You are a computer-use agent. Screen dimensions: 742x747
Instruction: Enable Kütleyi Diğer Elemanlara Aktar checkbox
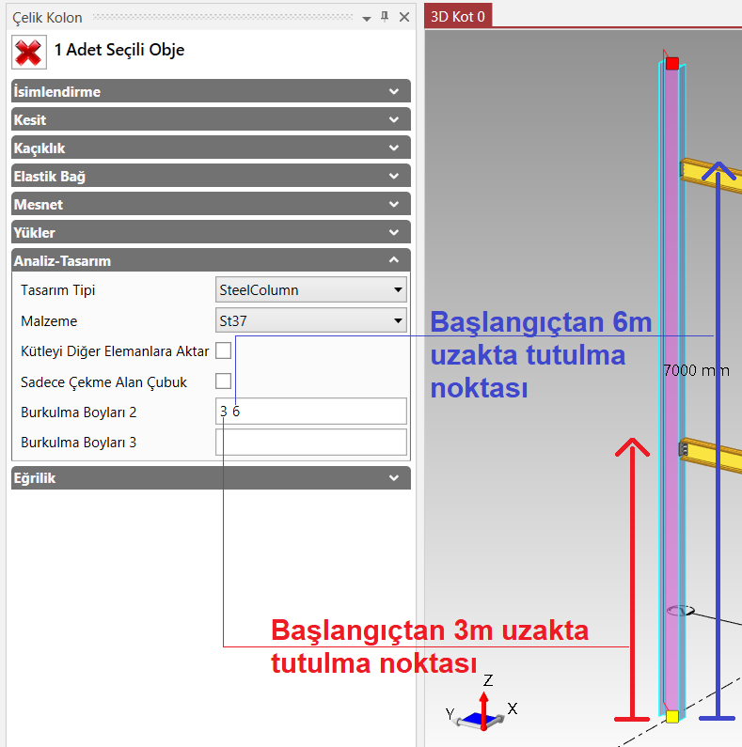tap(224, 350)
